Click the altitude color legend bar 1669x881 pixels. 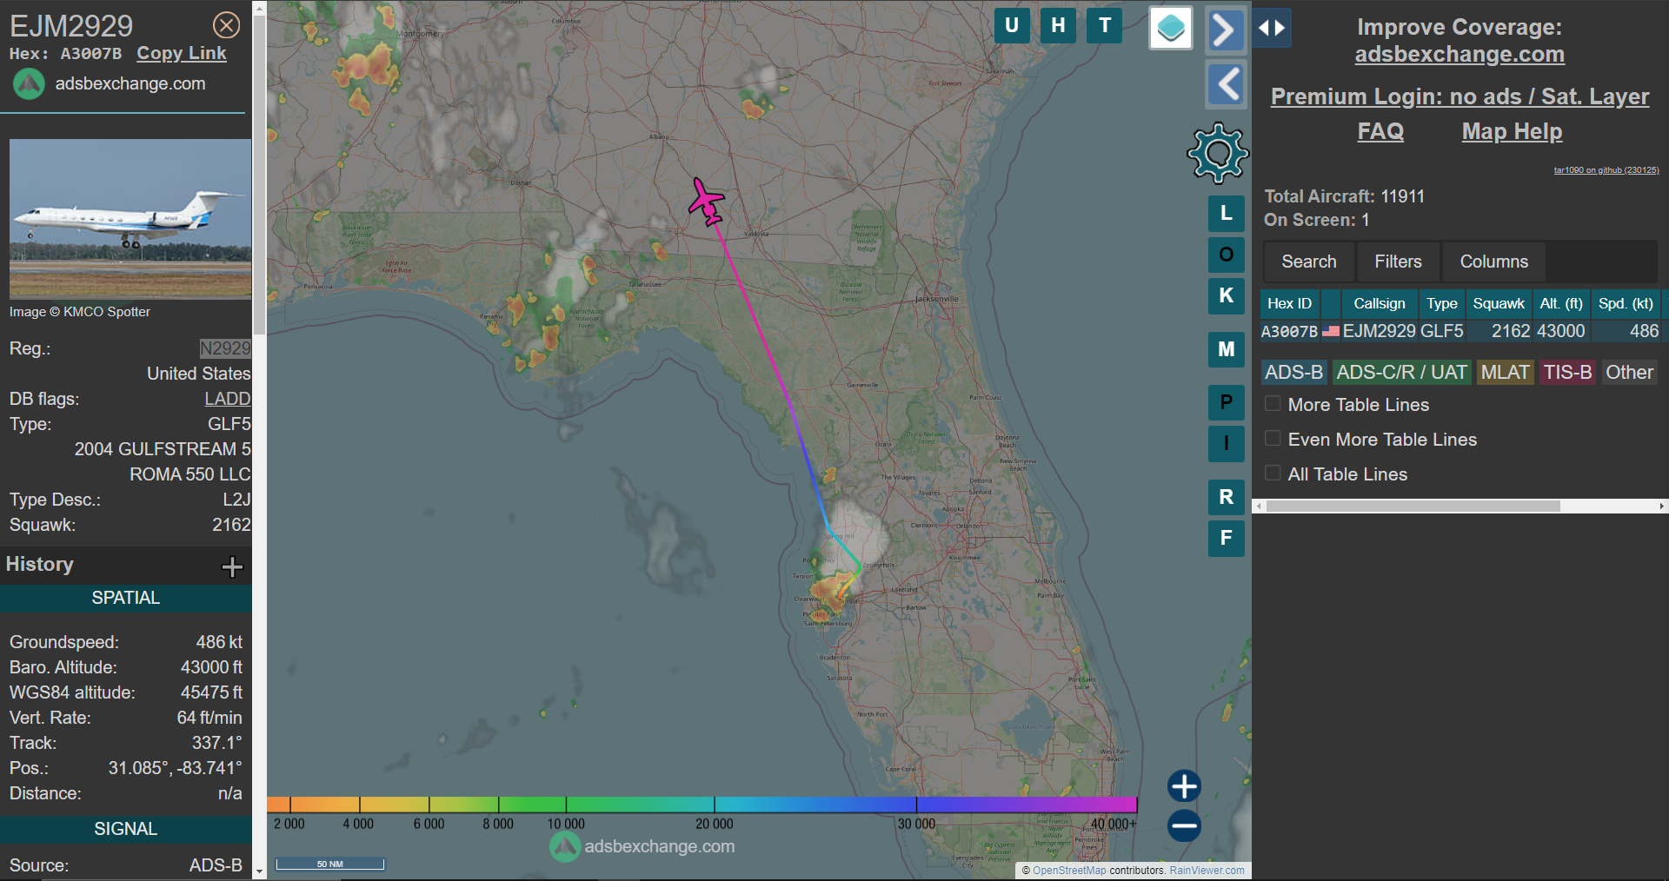702,805
